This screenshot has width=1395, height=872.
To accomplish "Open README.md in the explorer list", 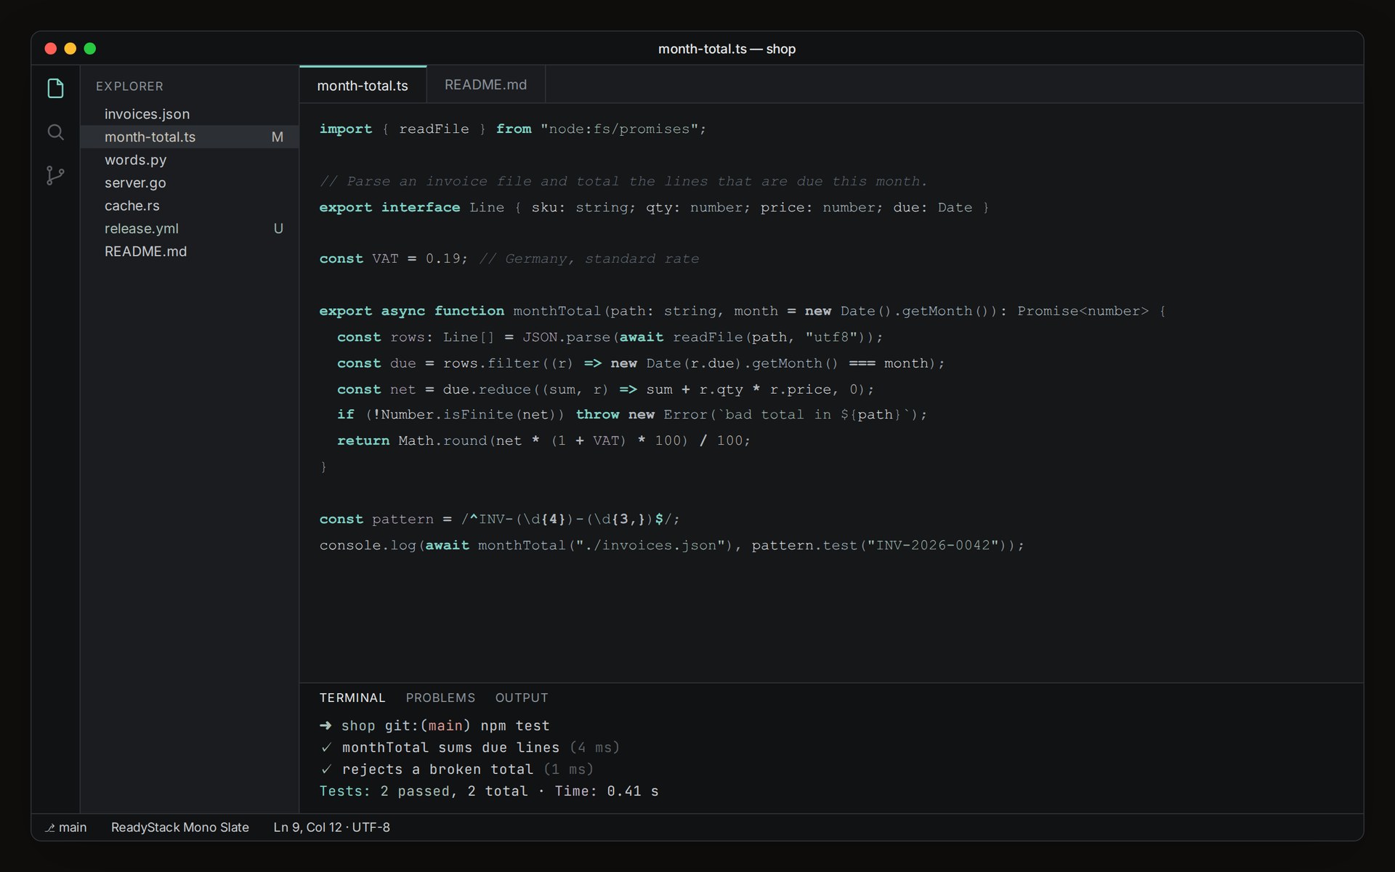I will (x=190, y=251).
